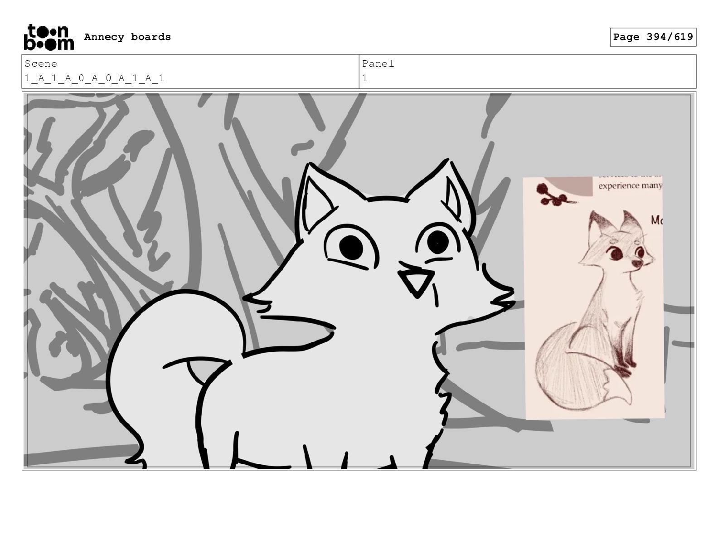
Task: Click the 'Panel' header label
Action: tap(378, 64)
